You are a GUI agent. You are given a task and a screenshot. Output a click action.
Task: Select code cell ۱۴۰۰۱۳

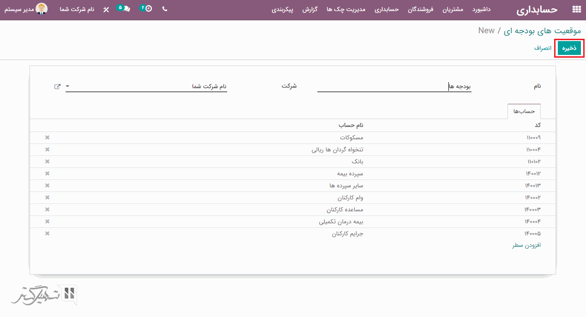coord(532,185)
